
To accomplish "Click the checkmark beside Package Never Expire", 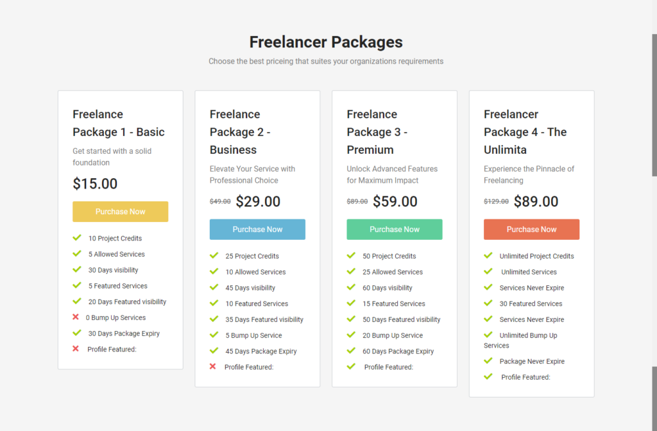I will [488, 361].
